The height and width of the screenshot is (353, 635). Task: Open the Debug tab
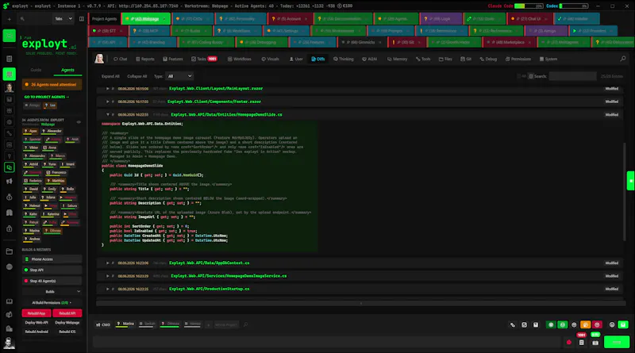488,59
